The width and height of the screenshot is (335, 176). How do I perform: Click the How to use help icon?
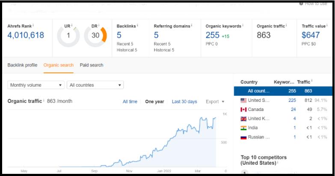pos(301,3)
